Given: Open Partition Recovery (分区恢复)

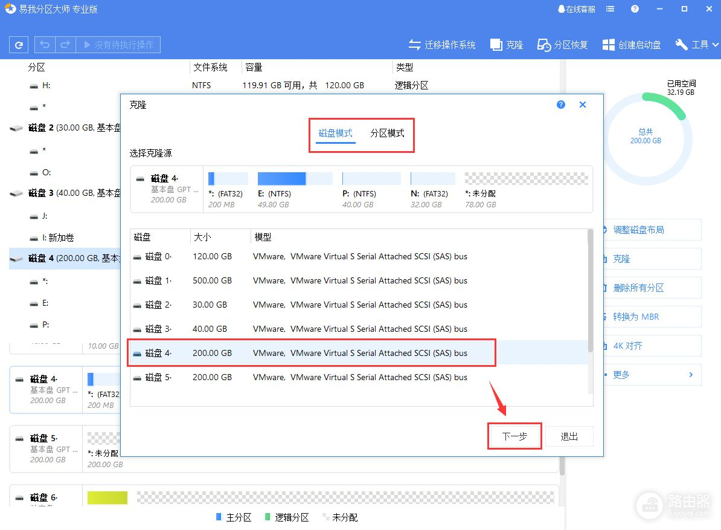Looking at the screenshot, I should pyautogui.click(x=563, y=45).
